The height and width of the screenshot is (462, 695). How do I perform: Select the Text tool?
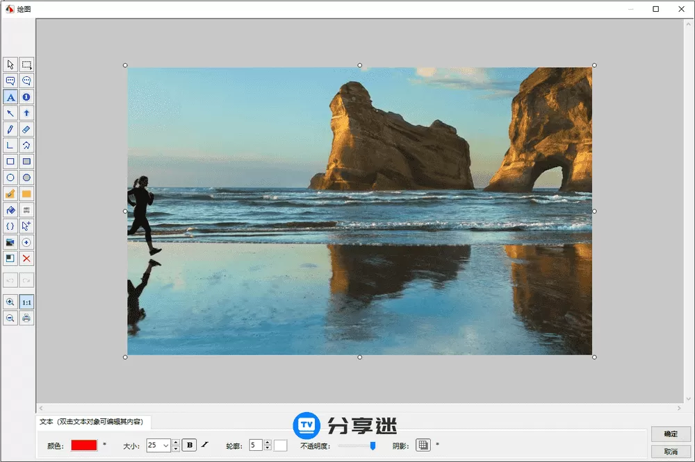click(10, 97)
